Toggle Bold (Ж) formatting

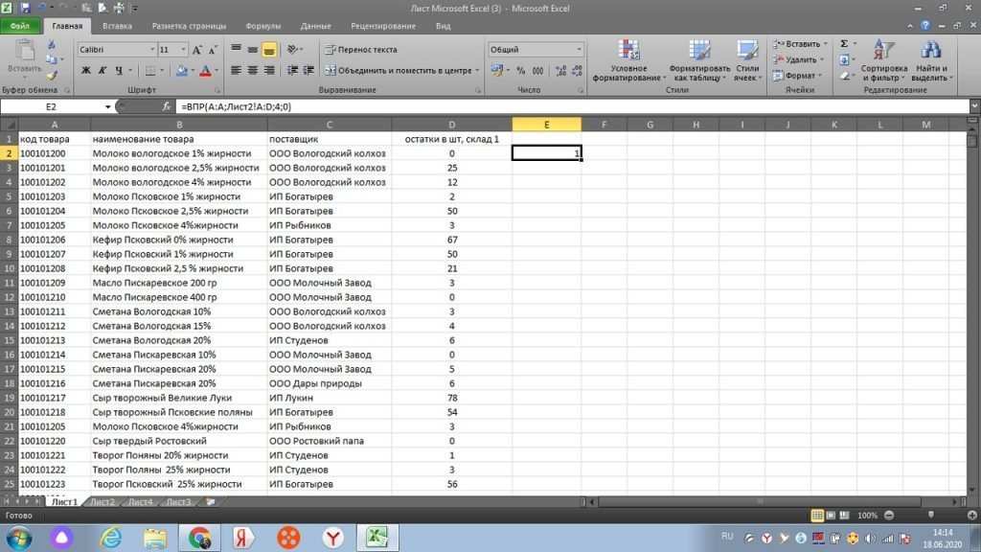pyautogui.click(x=85, y=71)
